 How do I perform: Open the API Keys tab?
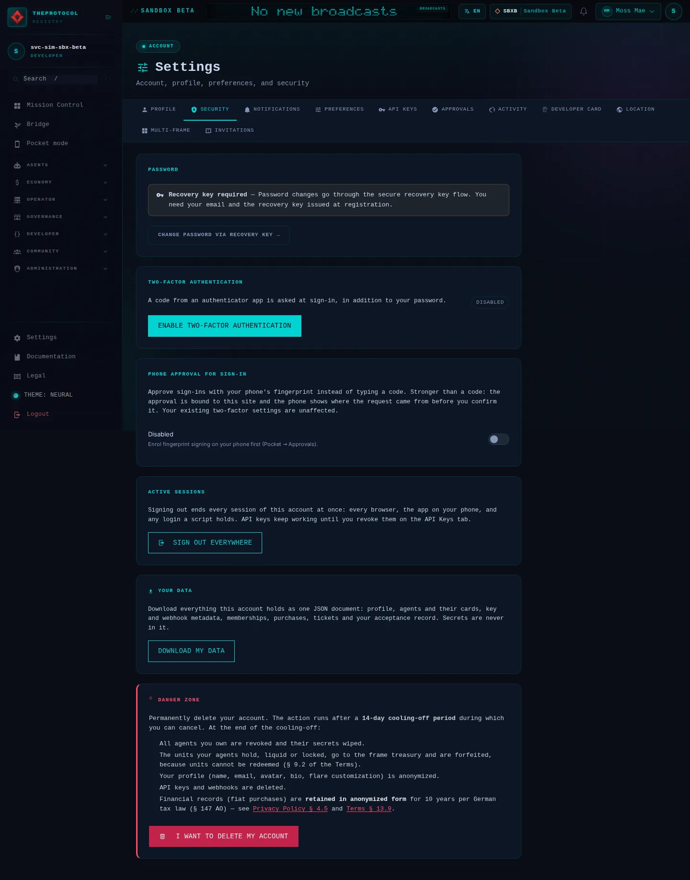398,109
